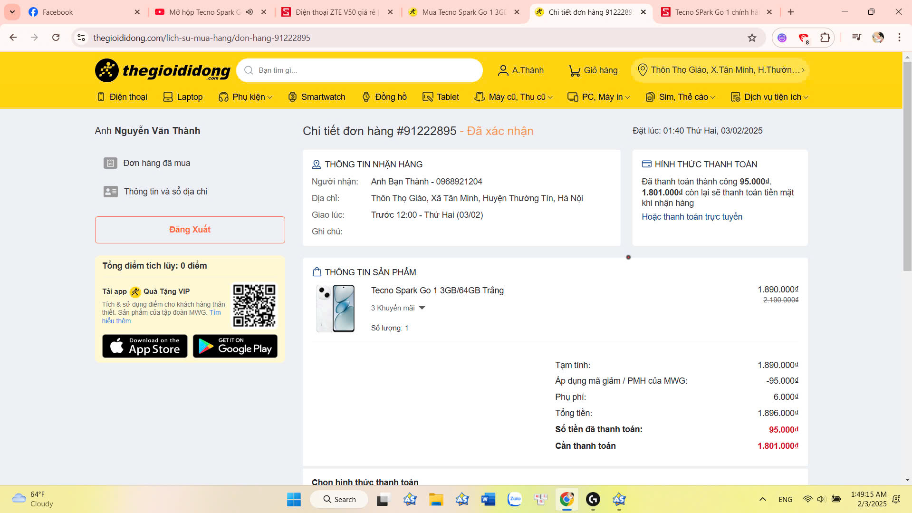912x513 pixels.
Task: Open Zalo from taskbar
Action: point(514,499)
